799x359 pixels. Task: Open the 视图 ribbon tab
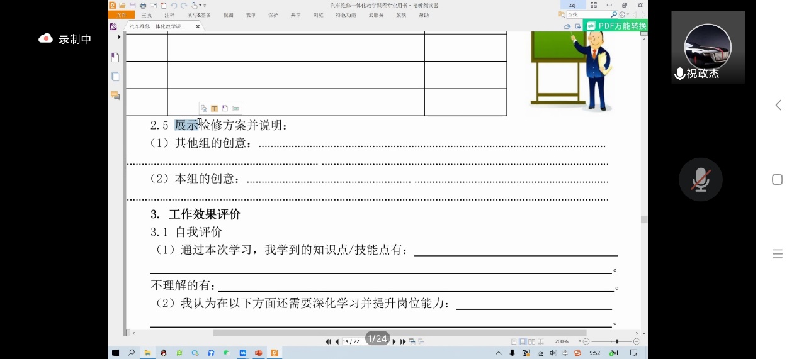tap(228, 15)
